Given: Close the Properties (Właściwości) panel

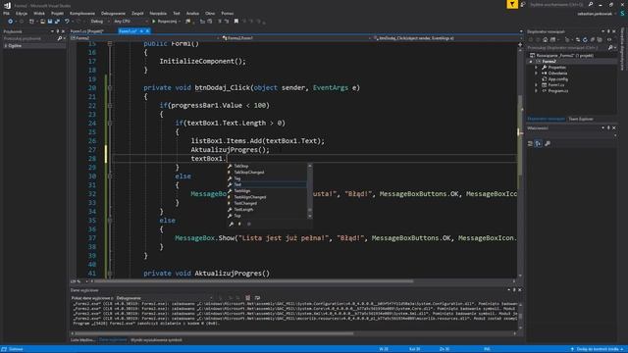Looking at the screenshot, I should (614, 128).
